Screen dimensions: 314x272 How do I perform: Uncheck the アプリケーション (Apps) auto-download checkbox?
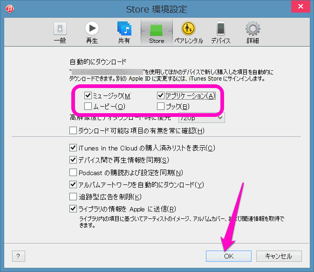(x=161, y=95)
